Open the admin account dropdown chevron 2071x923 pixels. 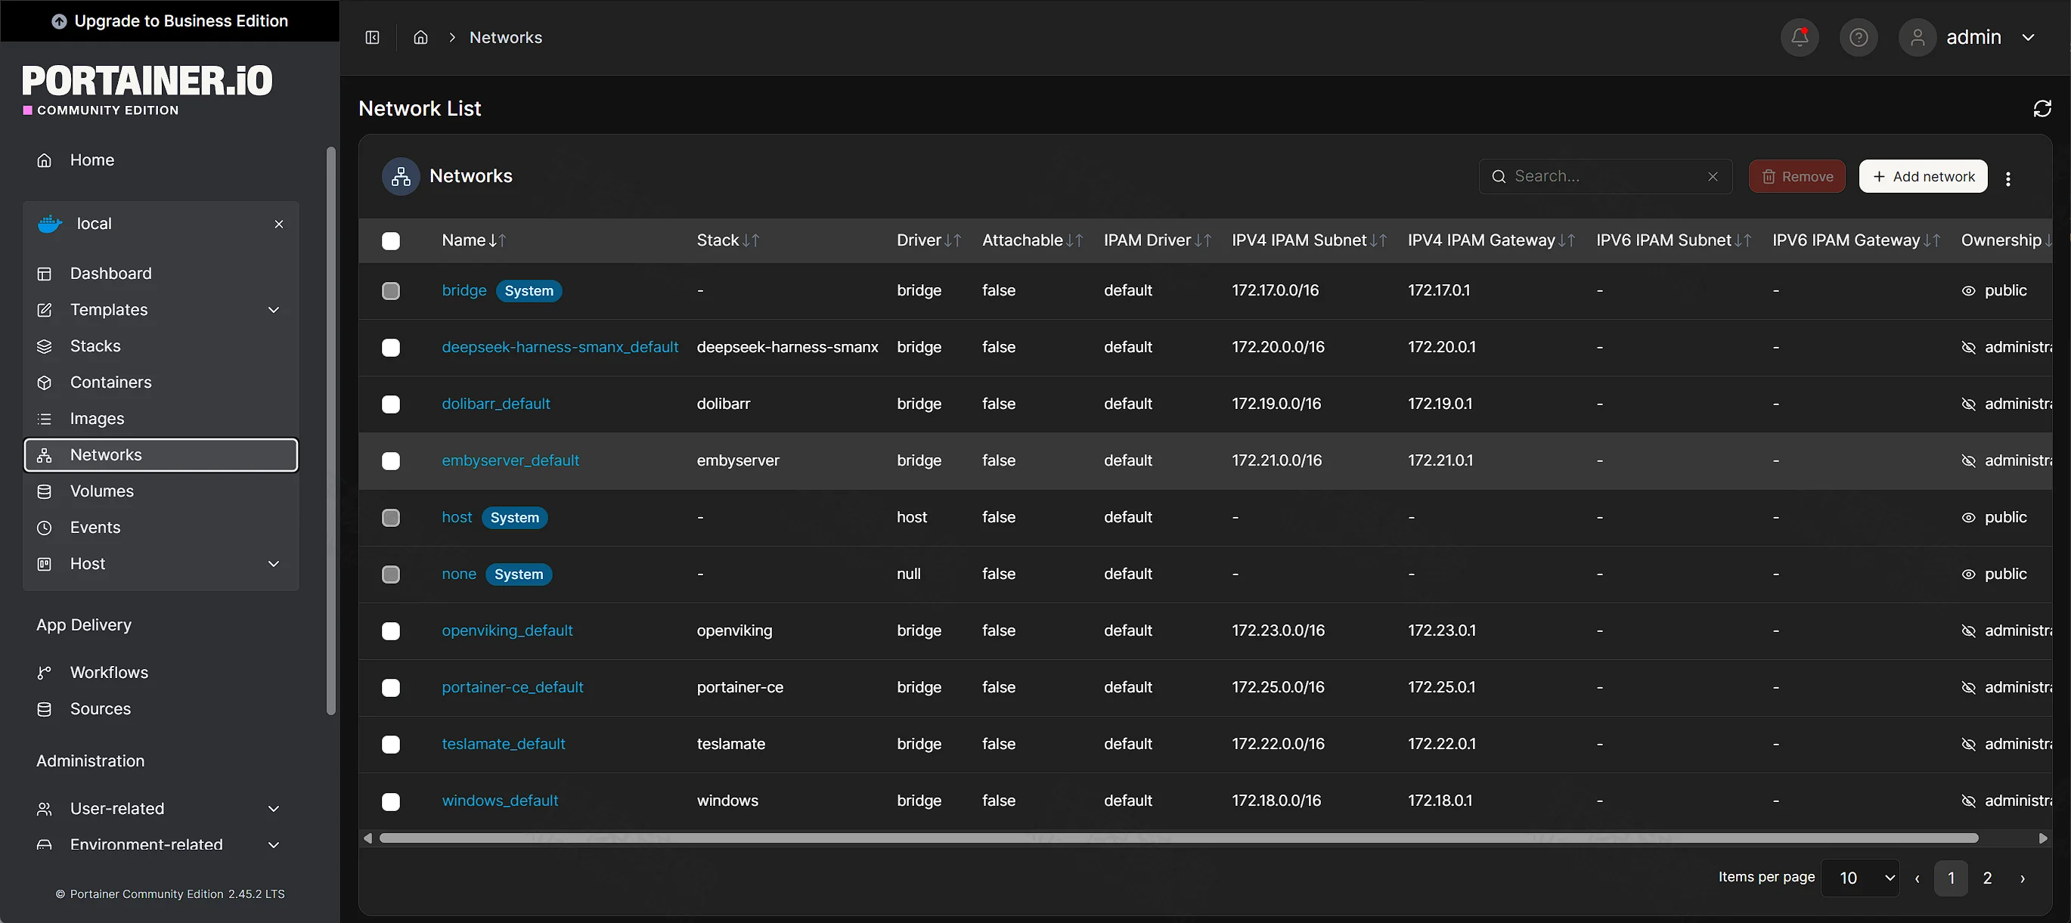(2028, 38)
